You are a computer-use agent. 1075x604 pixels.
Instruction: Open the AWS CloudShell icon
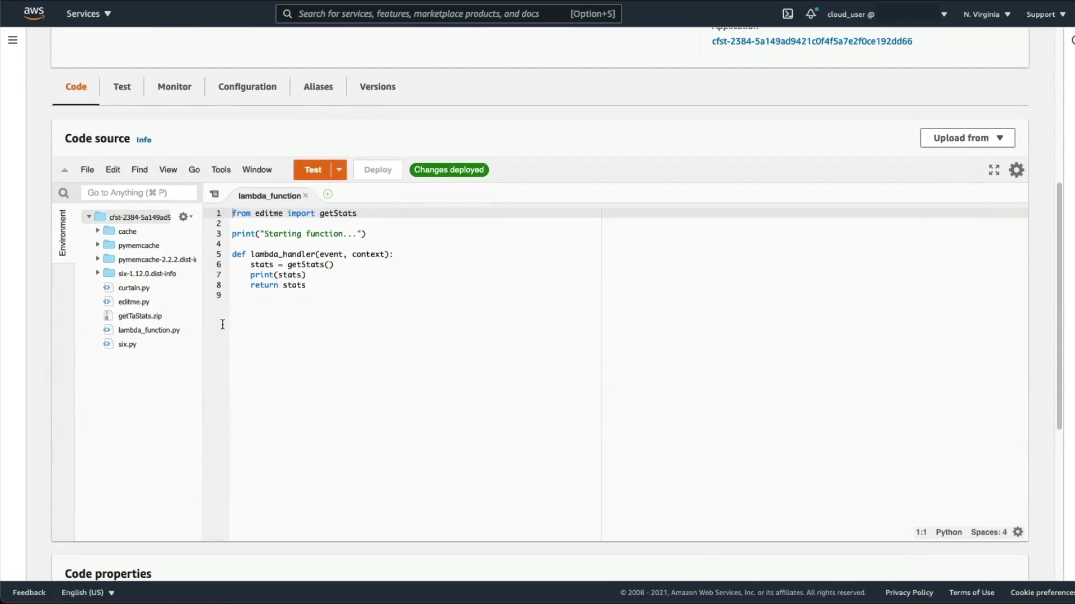click(x=787, y=14)
